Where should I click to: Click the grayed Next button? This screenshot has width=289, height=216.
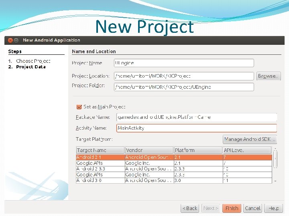211,208
